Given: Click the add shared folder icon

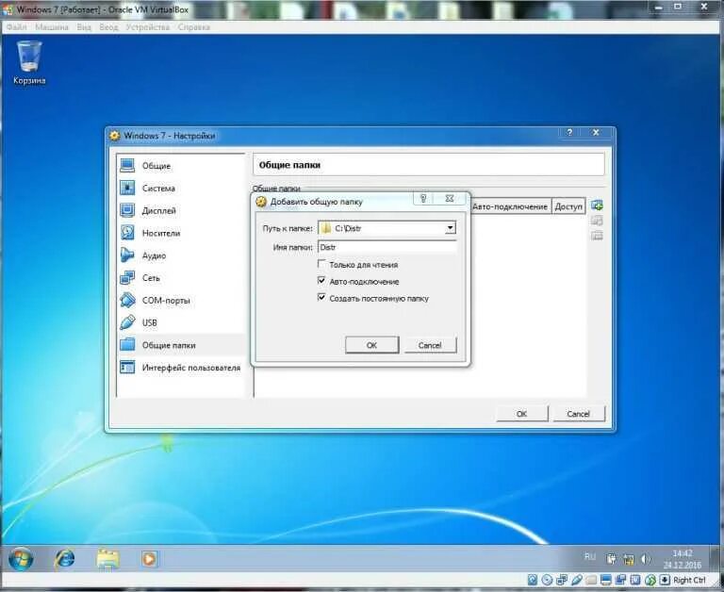Looking at the screenshot, I should (597, 205).
